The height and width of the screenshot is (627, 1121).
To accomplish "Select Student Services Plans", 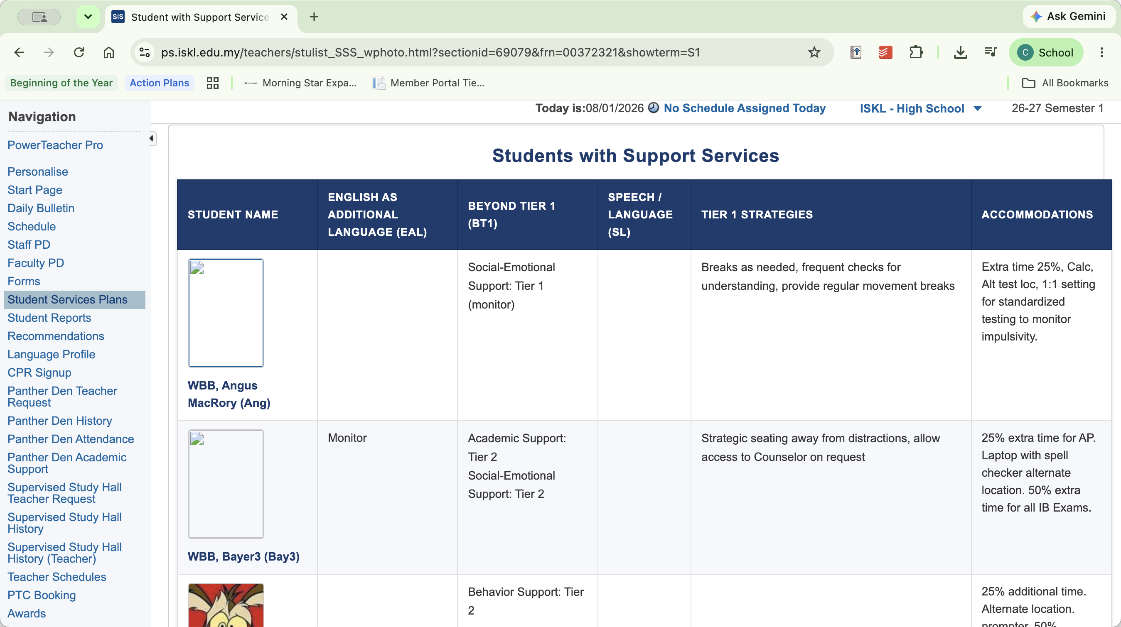I will pos(74,299).
